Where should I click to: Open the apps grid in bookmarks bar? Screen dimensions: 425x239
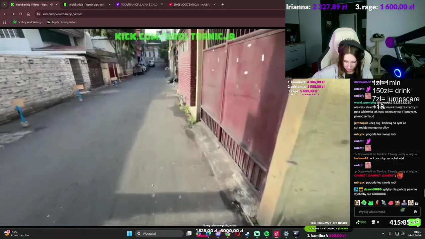coord(4,22)
